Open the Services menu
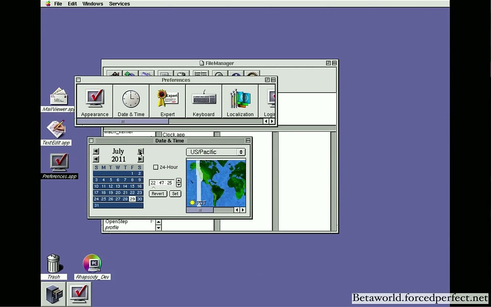Viewport: 491px width, 307px height. coord(119,4)
